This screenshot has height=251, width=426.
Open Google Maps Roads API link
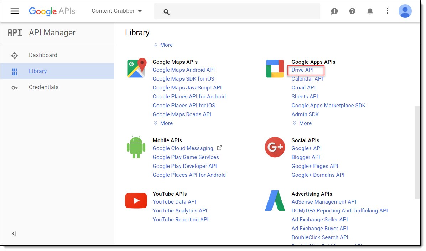[x=182, y=114]
